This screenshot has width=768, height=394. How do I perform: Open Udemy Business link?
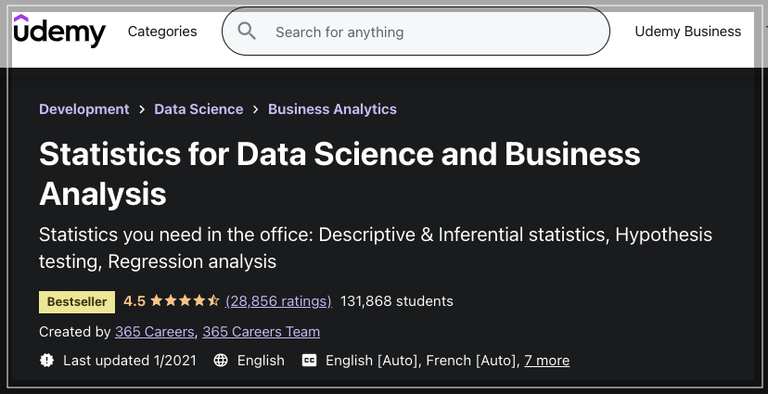click(687, 32)
